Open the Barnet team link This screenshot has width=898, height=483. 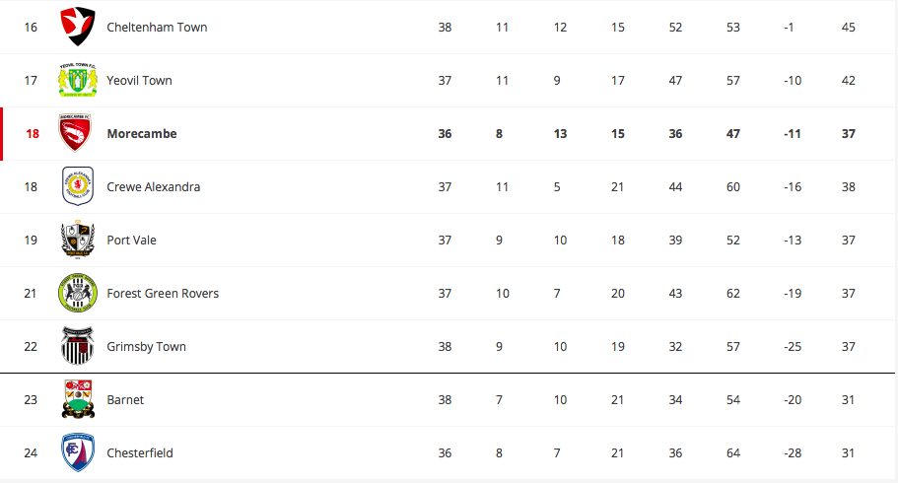[x=125, y=400]
